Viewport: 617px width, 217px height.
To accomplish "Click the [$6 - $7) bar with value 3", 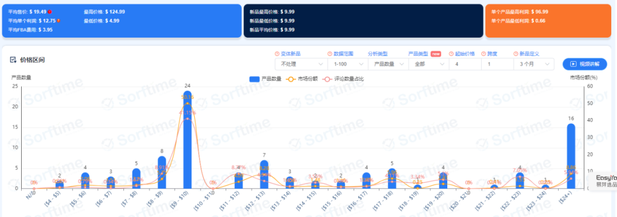I will pos(111,182).
